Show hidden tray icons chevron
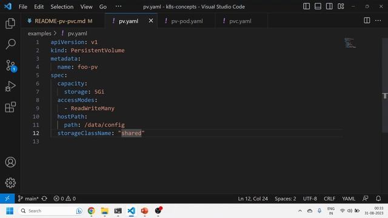The image size is (388, 218). (x=300, y=211)
